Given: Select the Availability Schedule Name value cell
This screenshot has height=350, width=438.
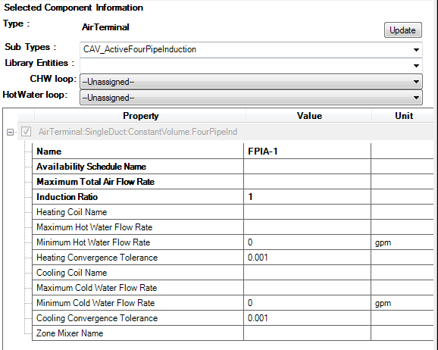Looking at the screenshot, I should (x=307, y=167).
